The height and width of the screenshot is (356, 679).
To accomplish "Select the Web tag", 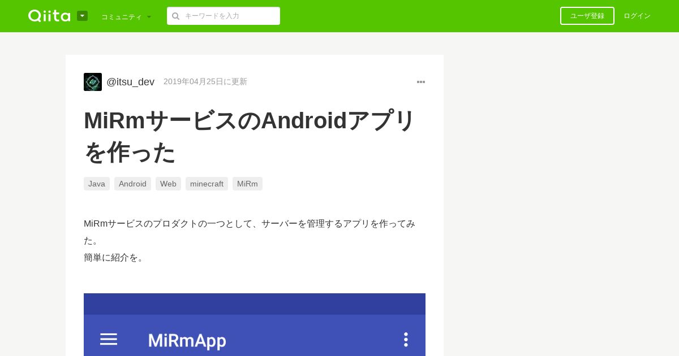I will (168, 184).
